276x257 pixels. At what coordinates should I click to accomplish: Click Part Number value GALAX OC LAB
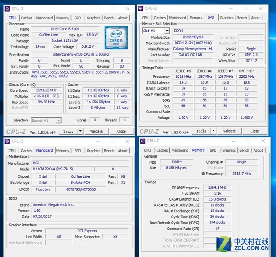click(193, 55)
